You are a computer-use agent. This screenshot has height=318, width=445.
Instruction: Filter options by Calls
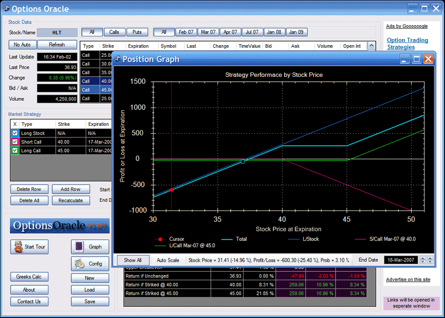pyautogui.click(x=114, y=32)
